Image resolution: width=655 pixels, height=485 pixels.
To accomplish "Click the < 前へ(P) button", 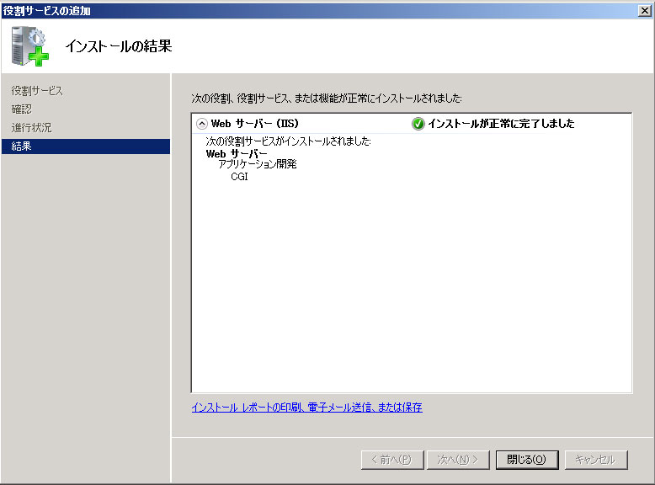I will point(392,460).
